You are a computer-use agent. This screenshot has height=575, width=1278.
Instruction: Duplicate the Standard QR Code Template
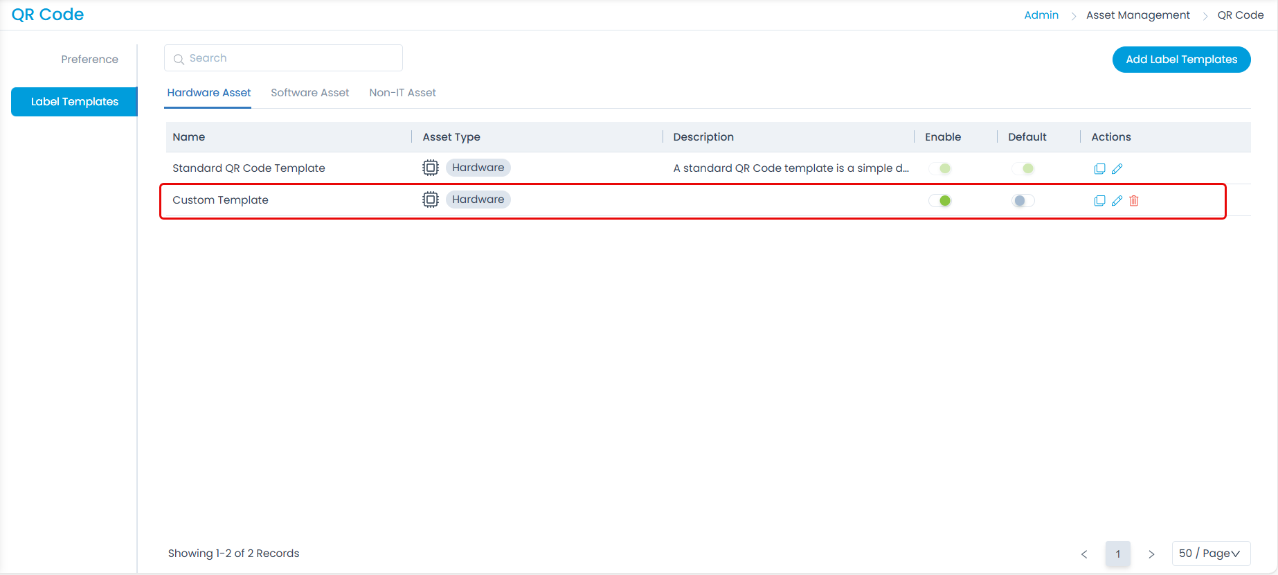(1099, 168)
